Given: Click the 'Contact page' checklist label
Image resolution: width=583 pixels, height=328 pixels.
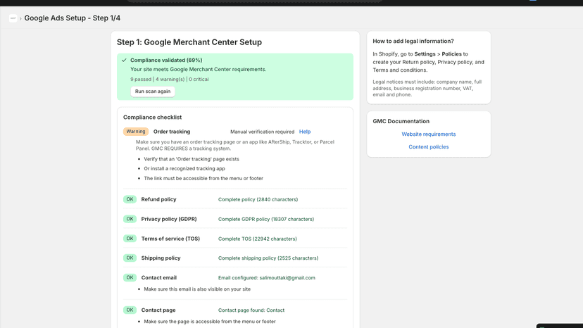Looking at the screenshot, I should (x=158, y=310).
